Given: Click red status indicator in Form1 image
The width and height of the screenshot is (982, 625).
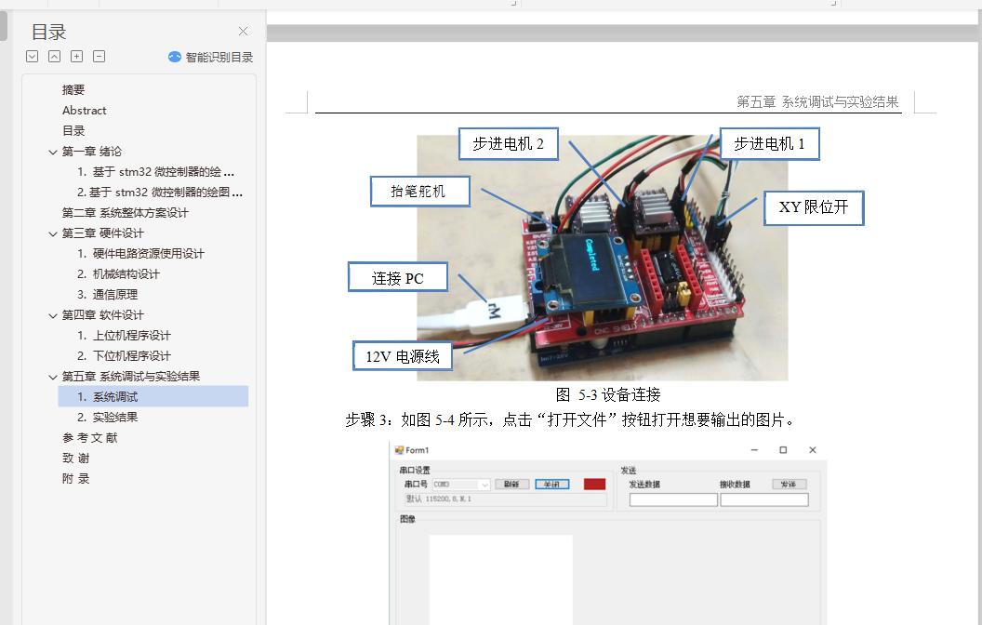Looking at the screenshot, I should (x=594, y=484).
